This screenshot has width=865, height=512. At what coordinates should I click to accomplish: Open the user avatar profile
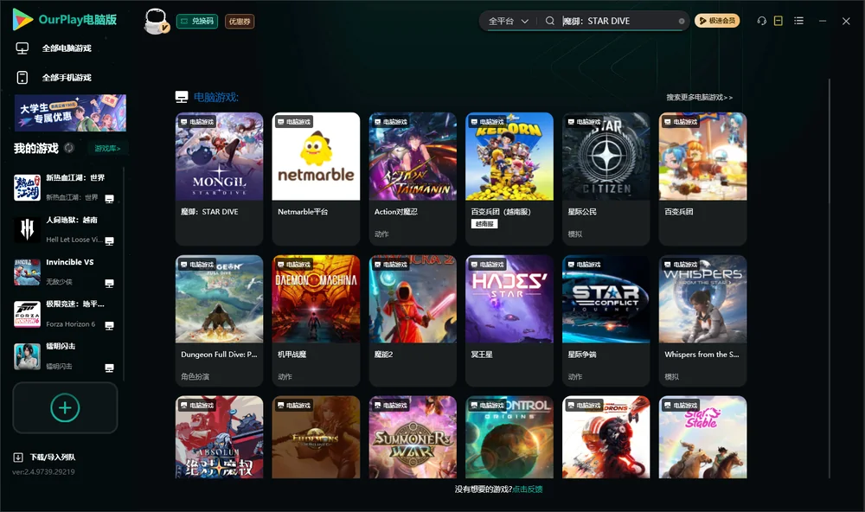[x=156, y=21]
